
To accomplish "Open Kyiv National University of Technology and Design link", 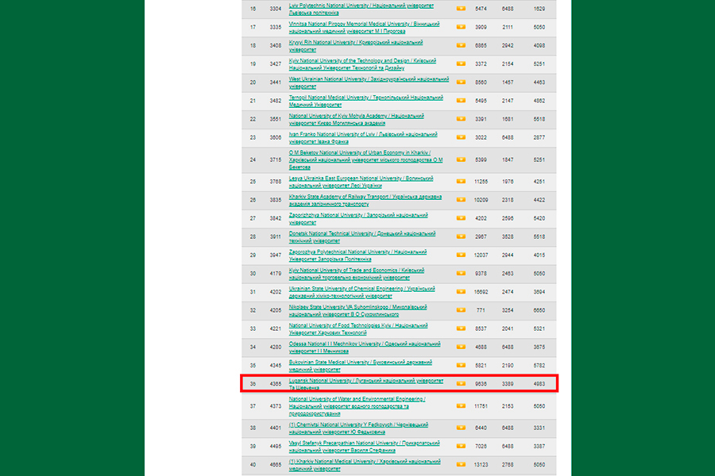I will [x=362, y=64].
